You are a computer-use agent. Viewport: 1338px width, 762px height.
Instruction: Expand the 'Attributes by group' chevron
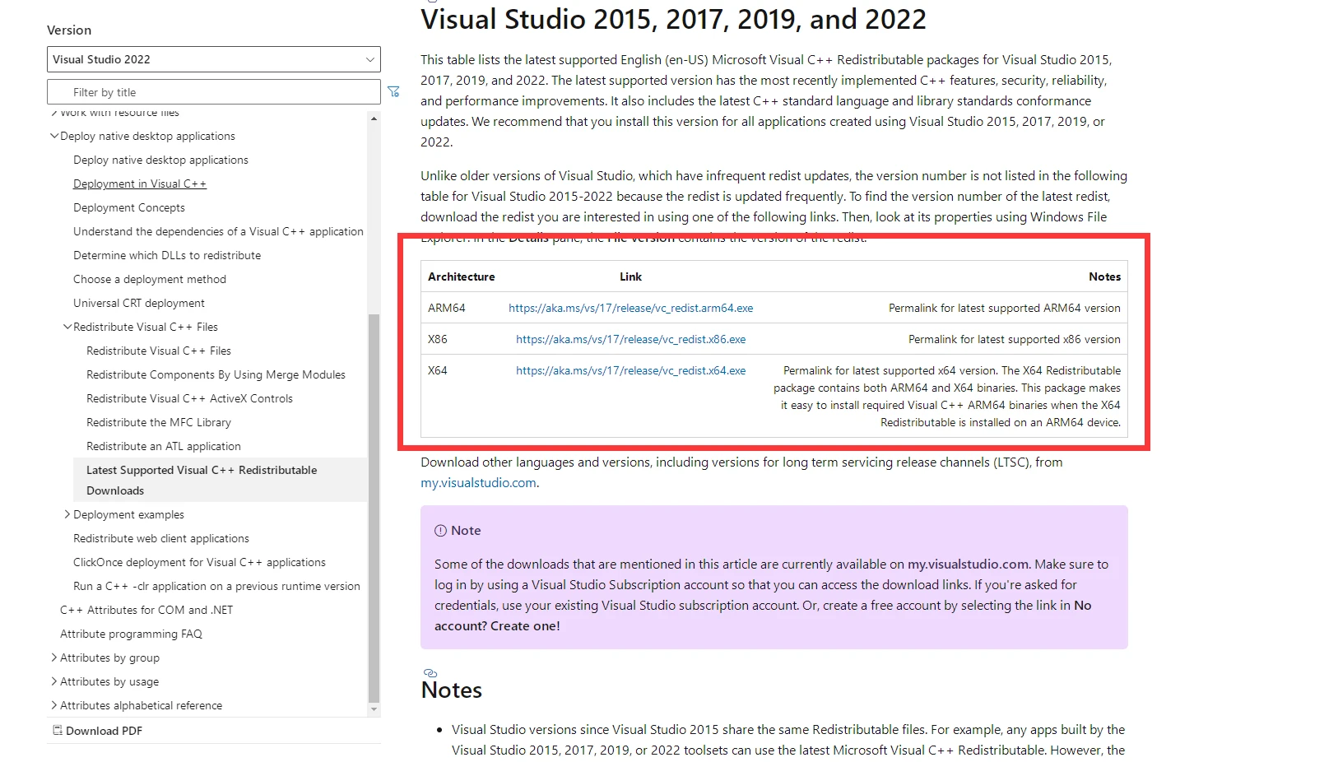tap(54, 657)
